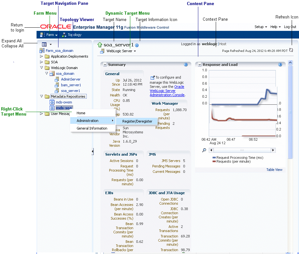Click the page Refresh icon
Viewport: 299px width, 254px height.
[x=291, y=50]
